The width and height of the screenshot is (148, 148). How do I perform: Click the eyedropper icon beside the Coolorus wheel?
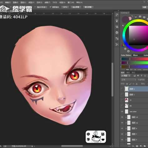(123, 26)
